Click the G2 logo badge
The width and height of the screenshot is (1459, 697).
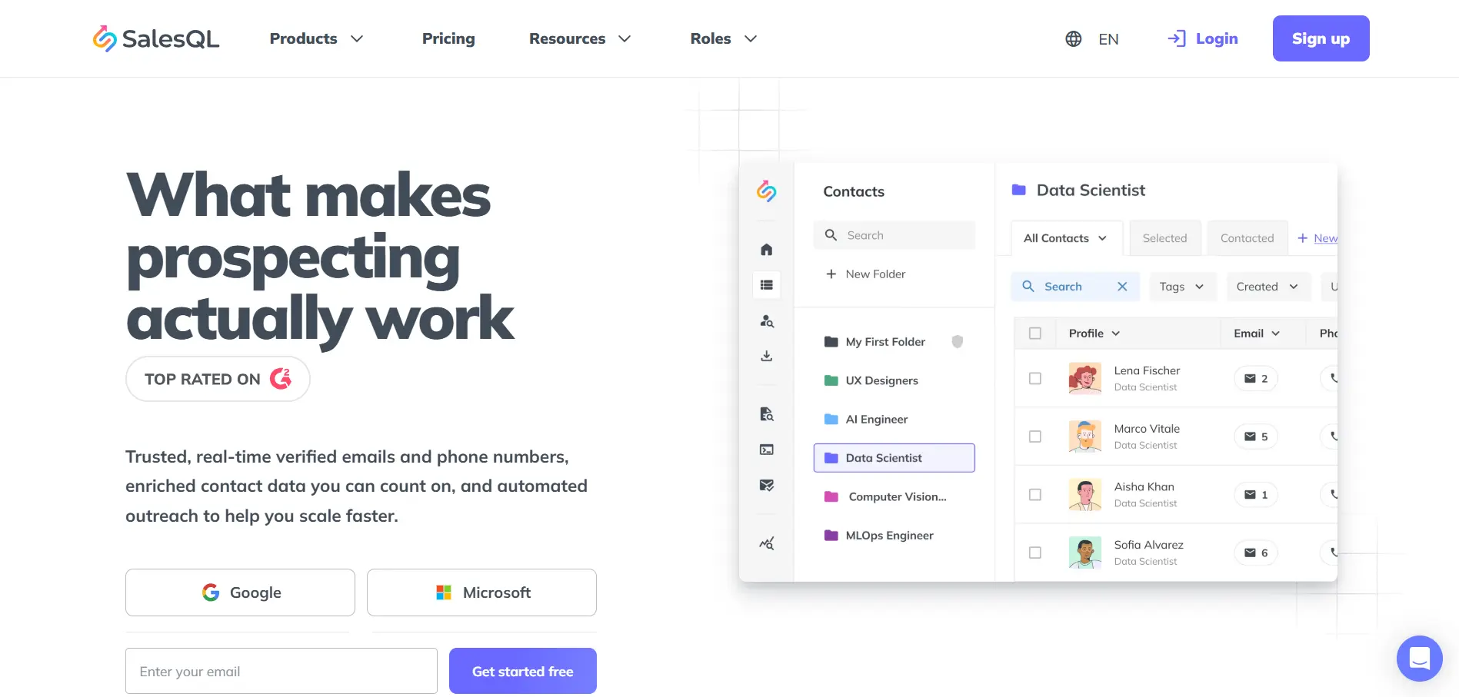coord(281,378)
